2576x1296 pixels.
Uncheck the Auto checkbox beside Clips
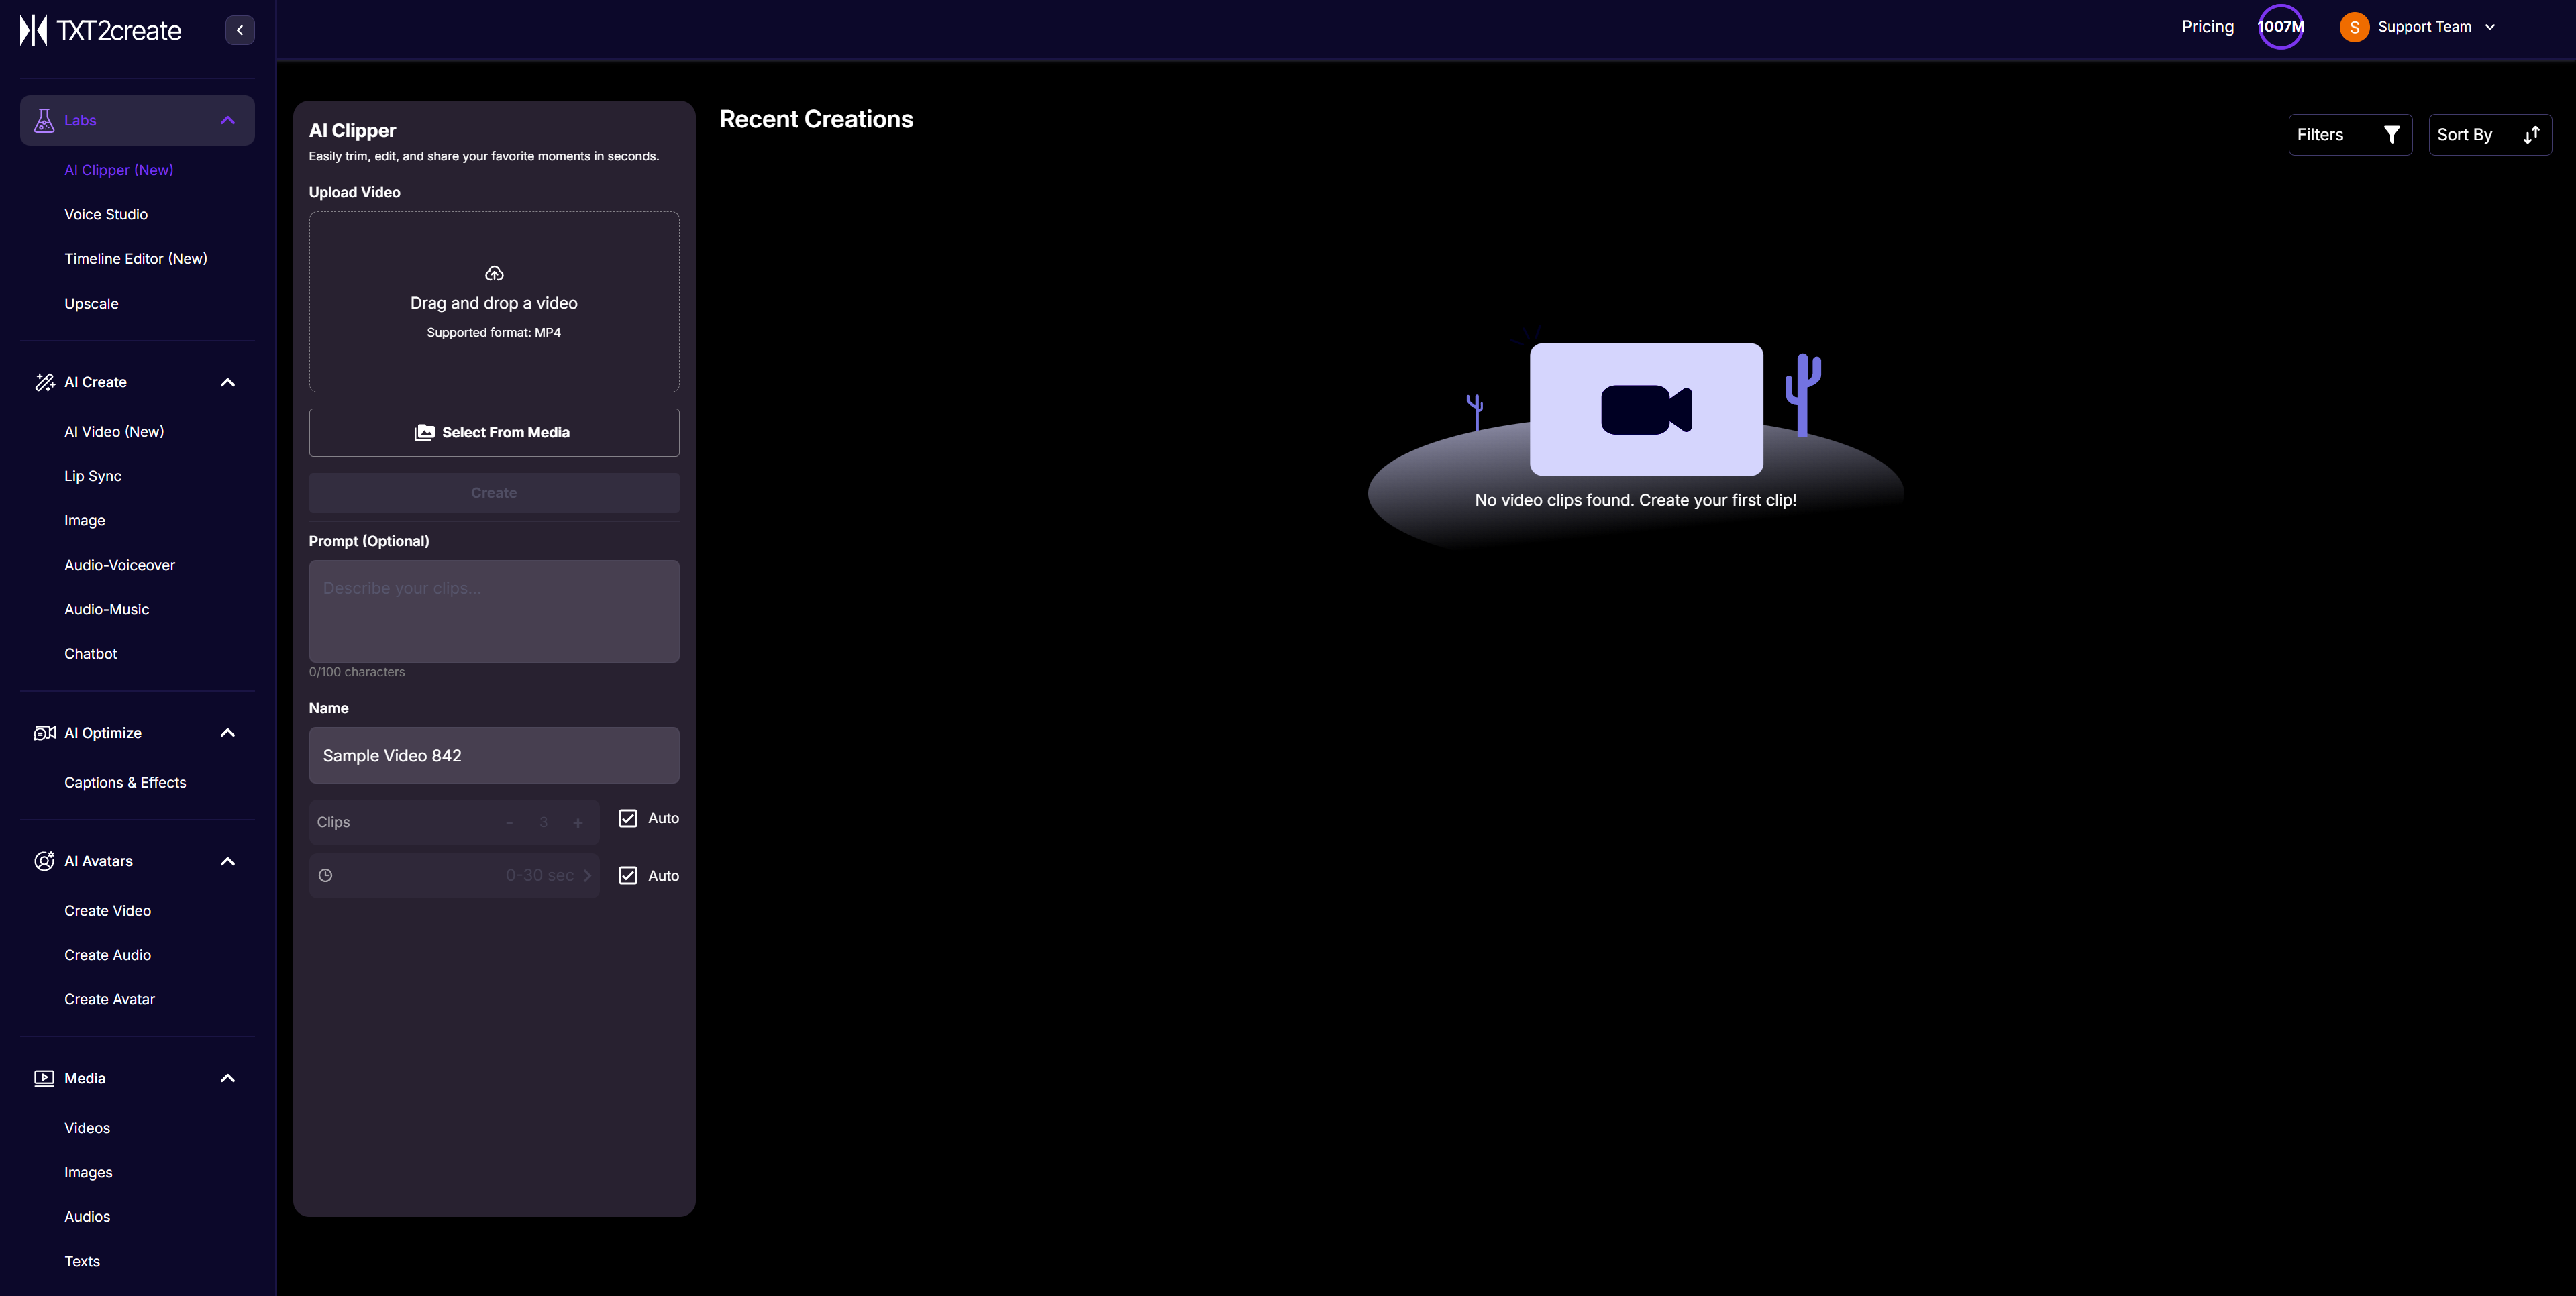click(628, 818)
